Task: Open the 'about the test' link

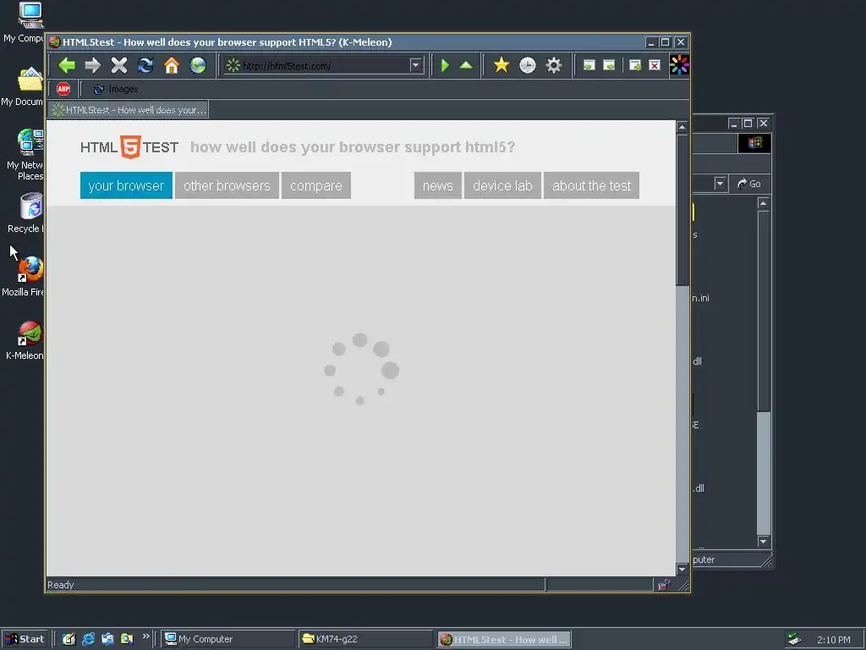Action: pos(591,185)
